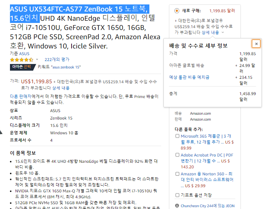Click the 총계 1,458.99 total amount
277x209 pixels.
tap(247, 96)
